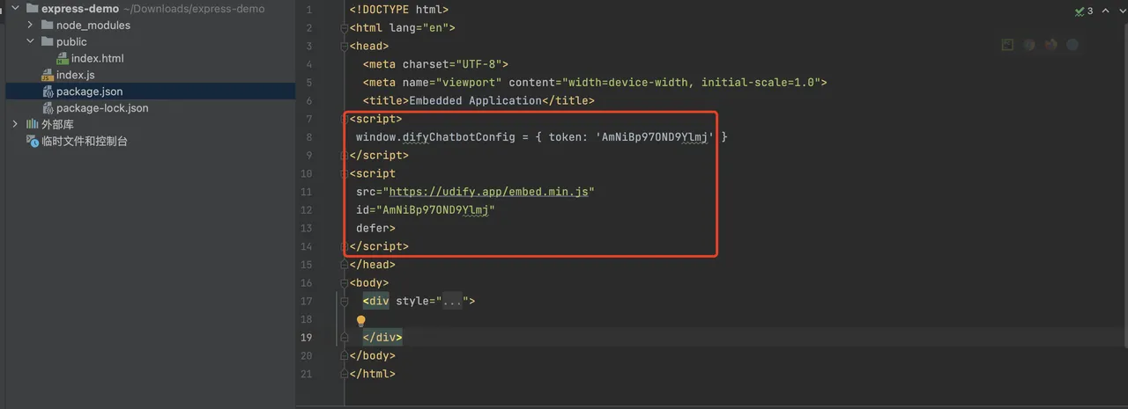Viewport: 1128px width, 409px height.
Task: Open page in Safari browser icon
Action: pos(1072,45)
